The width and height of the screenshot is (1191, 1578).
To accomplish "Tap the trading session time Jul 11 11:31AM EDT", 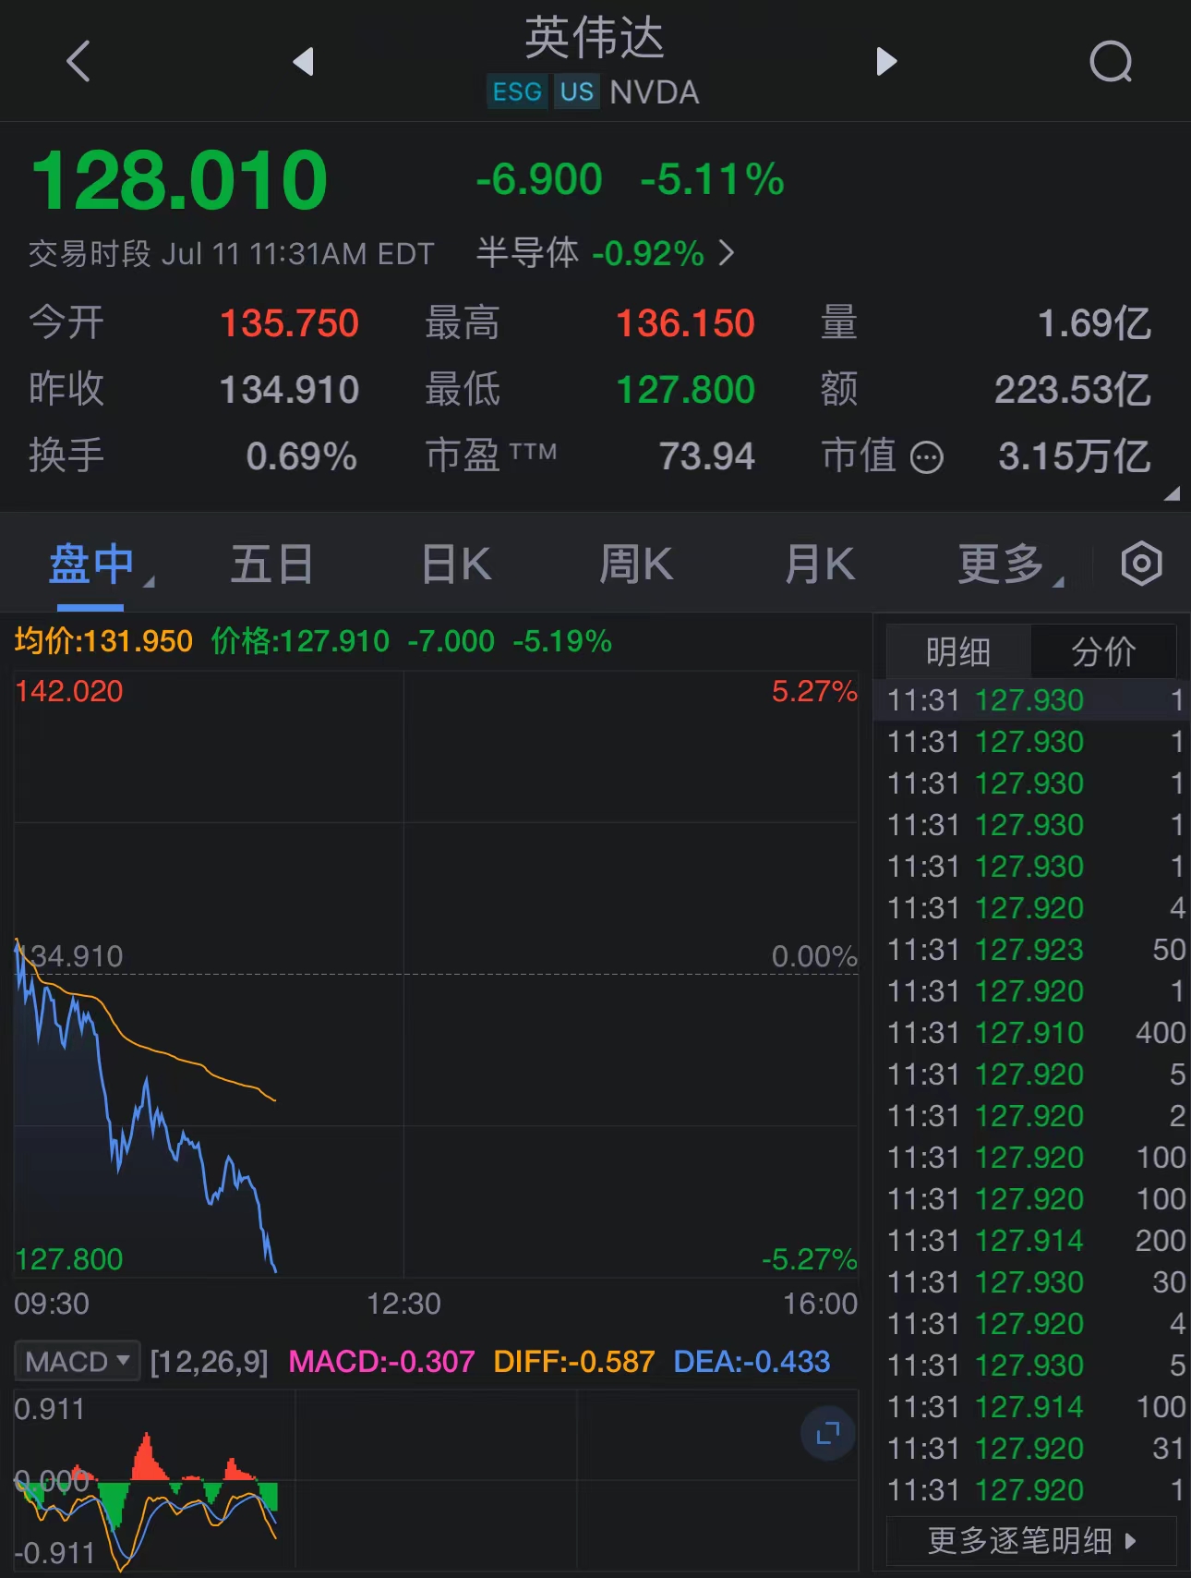I will pyautogui.click(x=297, y=253).
